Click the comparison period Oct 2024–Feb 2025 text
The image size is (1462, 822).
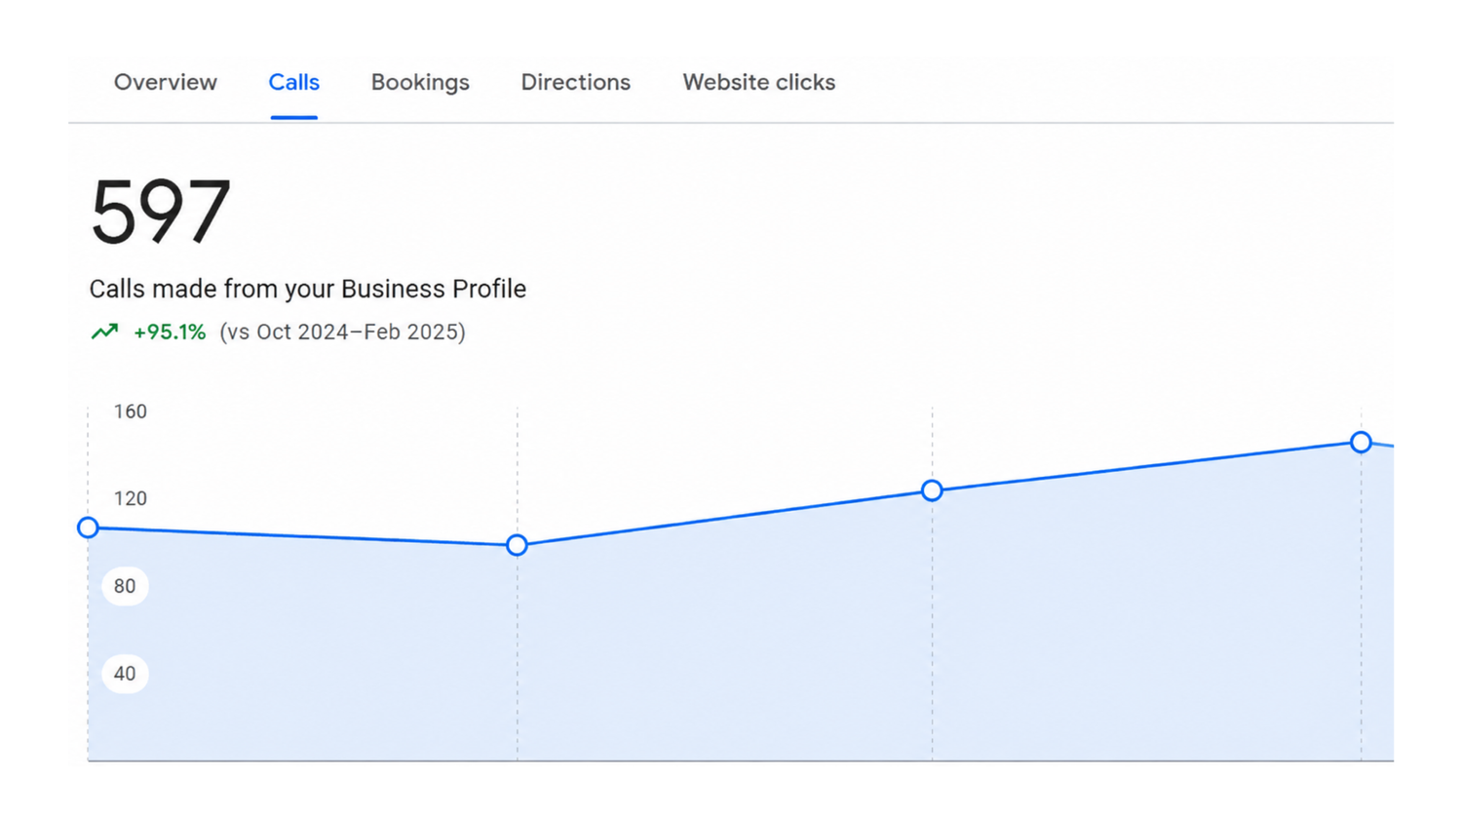click(x=342, y=332)
